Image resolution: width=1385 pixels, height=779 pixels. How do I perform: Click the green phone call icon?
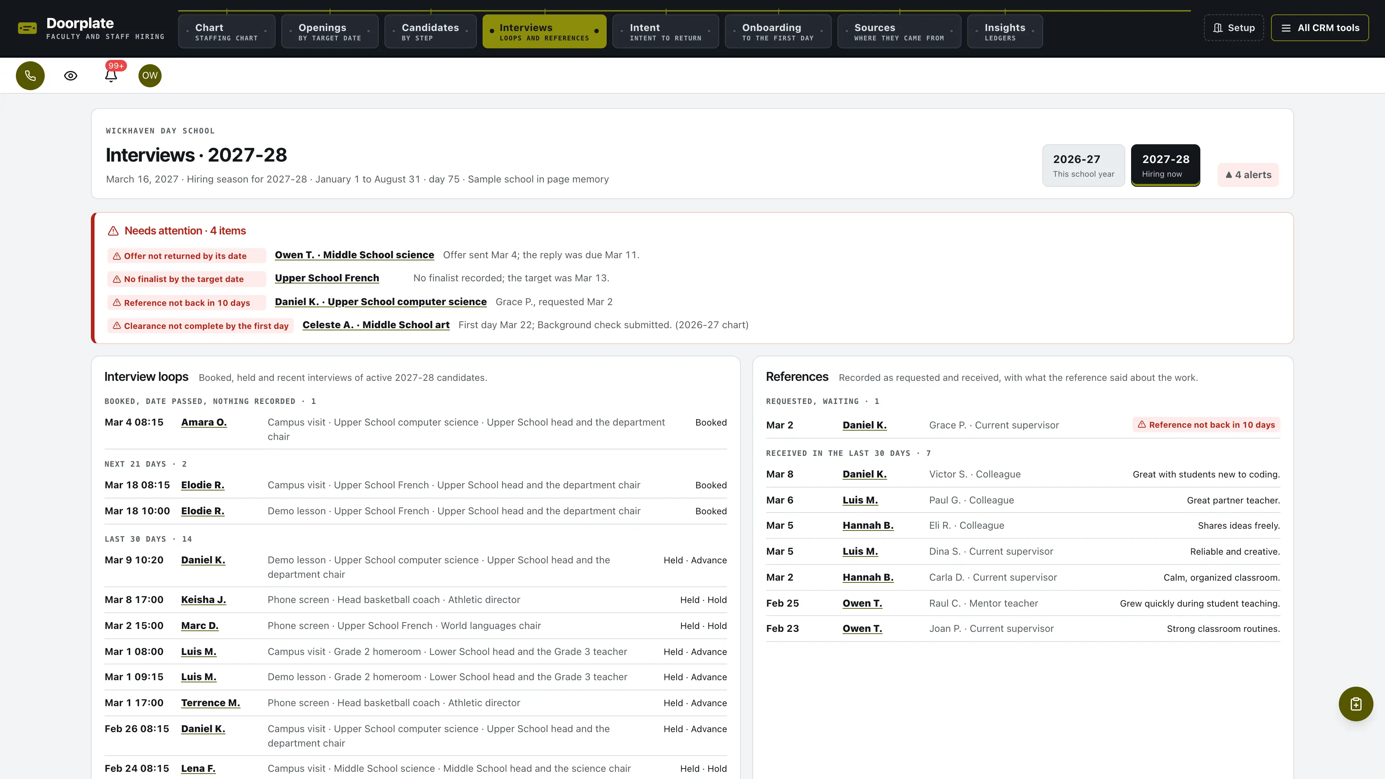[30, 76]
